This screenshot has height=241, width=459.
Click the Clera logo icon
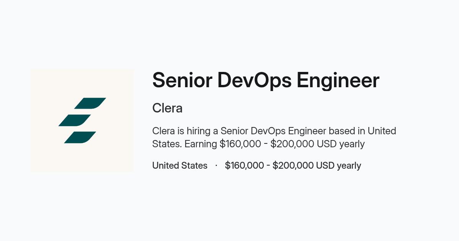(x=82, y=120)
